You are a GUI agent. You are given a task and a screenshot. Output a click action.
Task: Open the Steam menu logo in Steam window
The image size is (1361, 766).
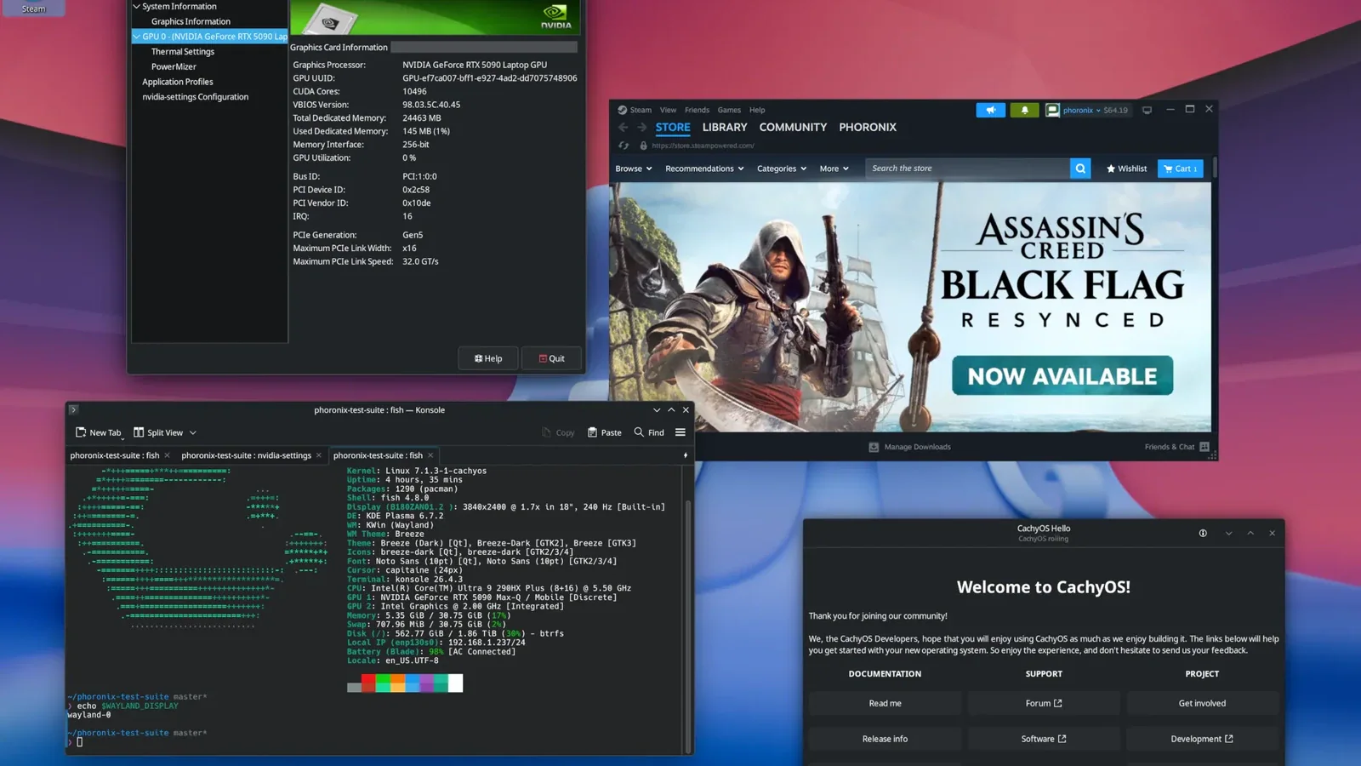(x=622, y=110)
